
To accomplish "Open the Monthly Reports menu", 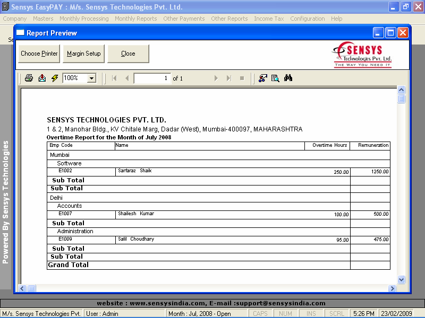I will click(x=136, y=19).
